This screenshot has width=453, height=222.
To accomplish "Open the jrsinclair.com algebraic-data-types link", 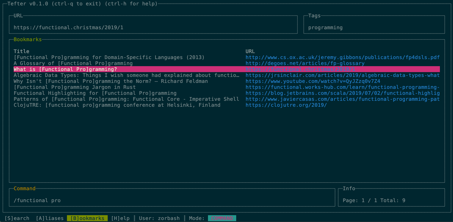I will click(343, 75).
